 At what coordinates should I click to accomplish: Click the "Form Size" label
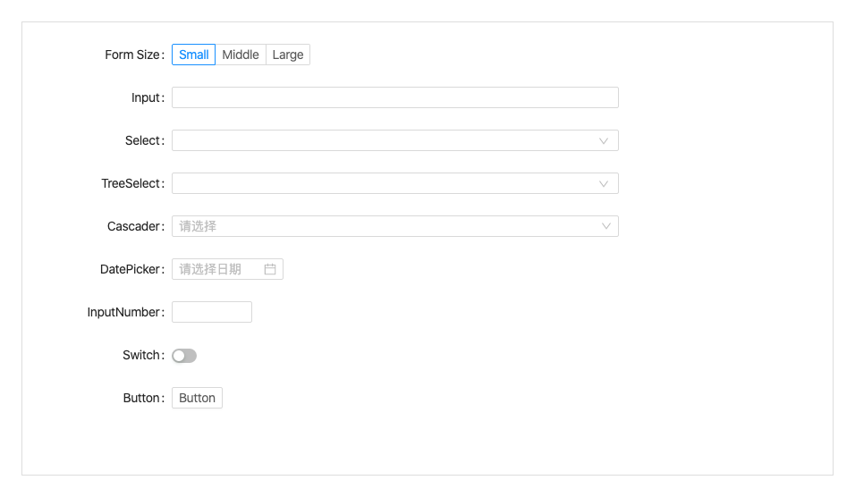pos(131,55)
